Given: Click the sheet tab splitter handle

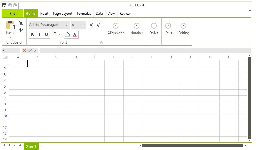Looking at the screenshot, I should (x=137, y=145).
